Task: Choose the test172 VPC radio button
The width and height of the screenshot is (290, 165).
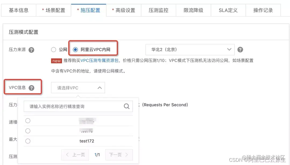Action: (28, 141)
